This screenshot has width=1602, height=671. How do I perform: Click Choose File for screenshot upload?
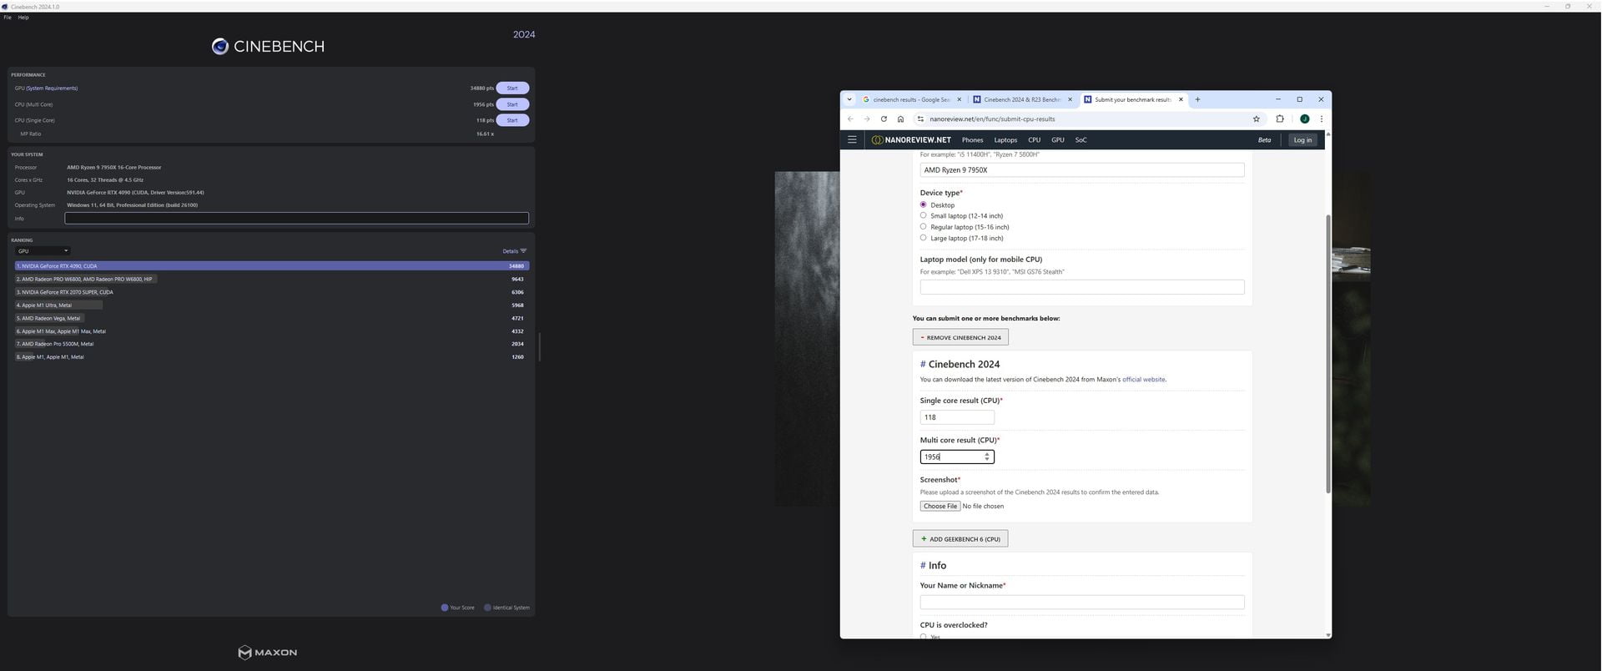tap(940, 506)
